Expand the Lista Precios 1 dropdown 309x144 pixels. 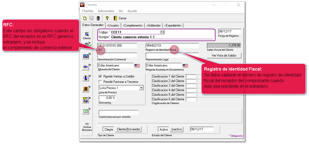click(141, 88)
